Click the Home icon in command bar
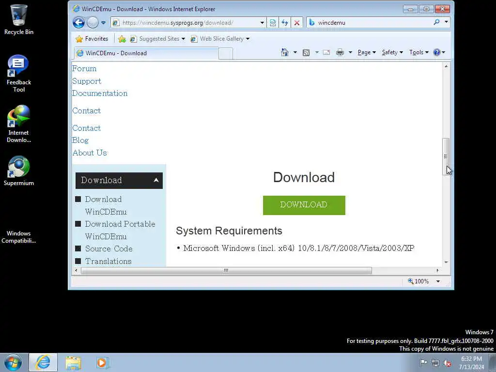 [285, 52]
